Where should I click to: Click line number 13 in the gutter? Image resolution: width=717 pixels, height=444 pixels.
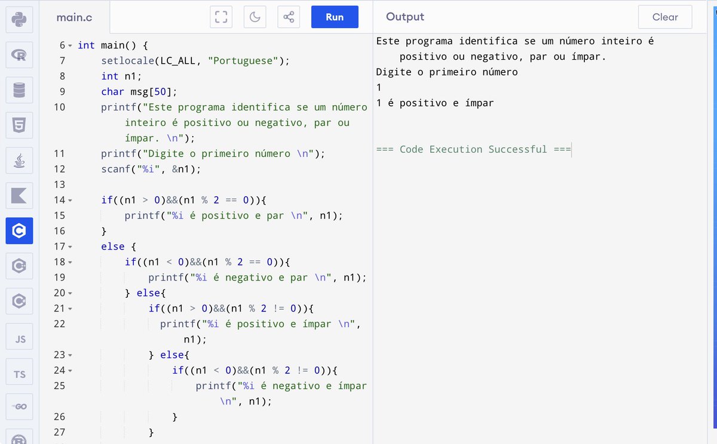click(59, 184)
